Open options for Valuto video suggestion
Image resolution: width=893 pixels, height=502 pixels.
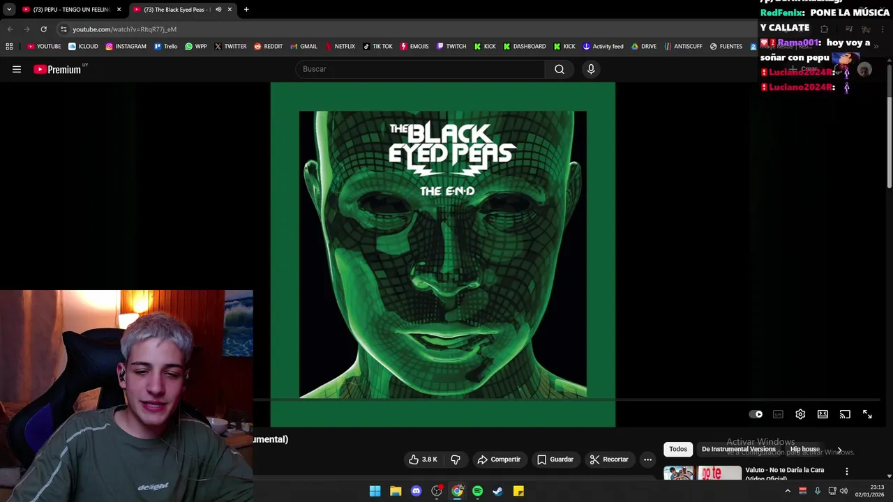click(x=847, y=472)
